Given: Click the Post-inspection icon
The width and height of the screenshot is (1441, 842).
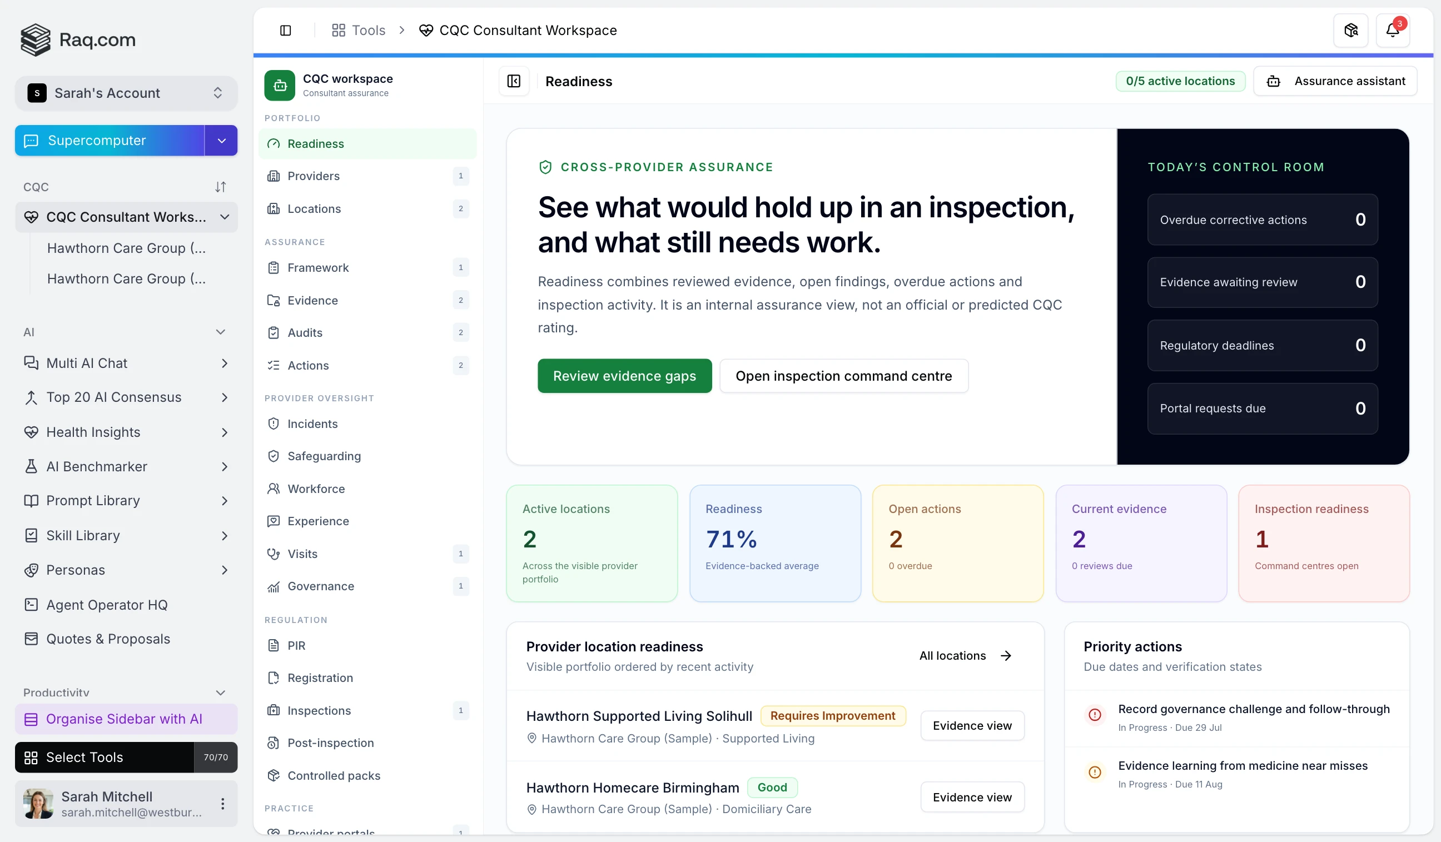Looking at the screenshot, I should (274, 743).
